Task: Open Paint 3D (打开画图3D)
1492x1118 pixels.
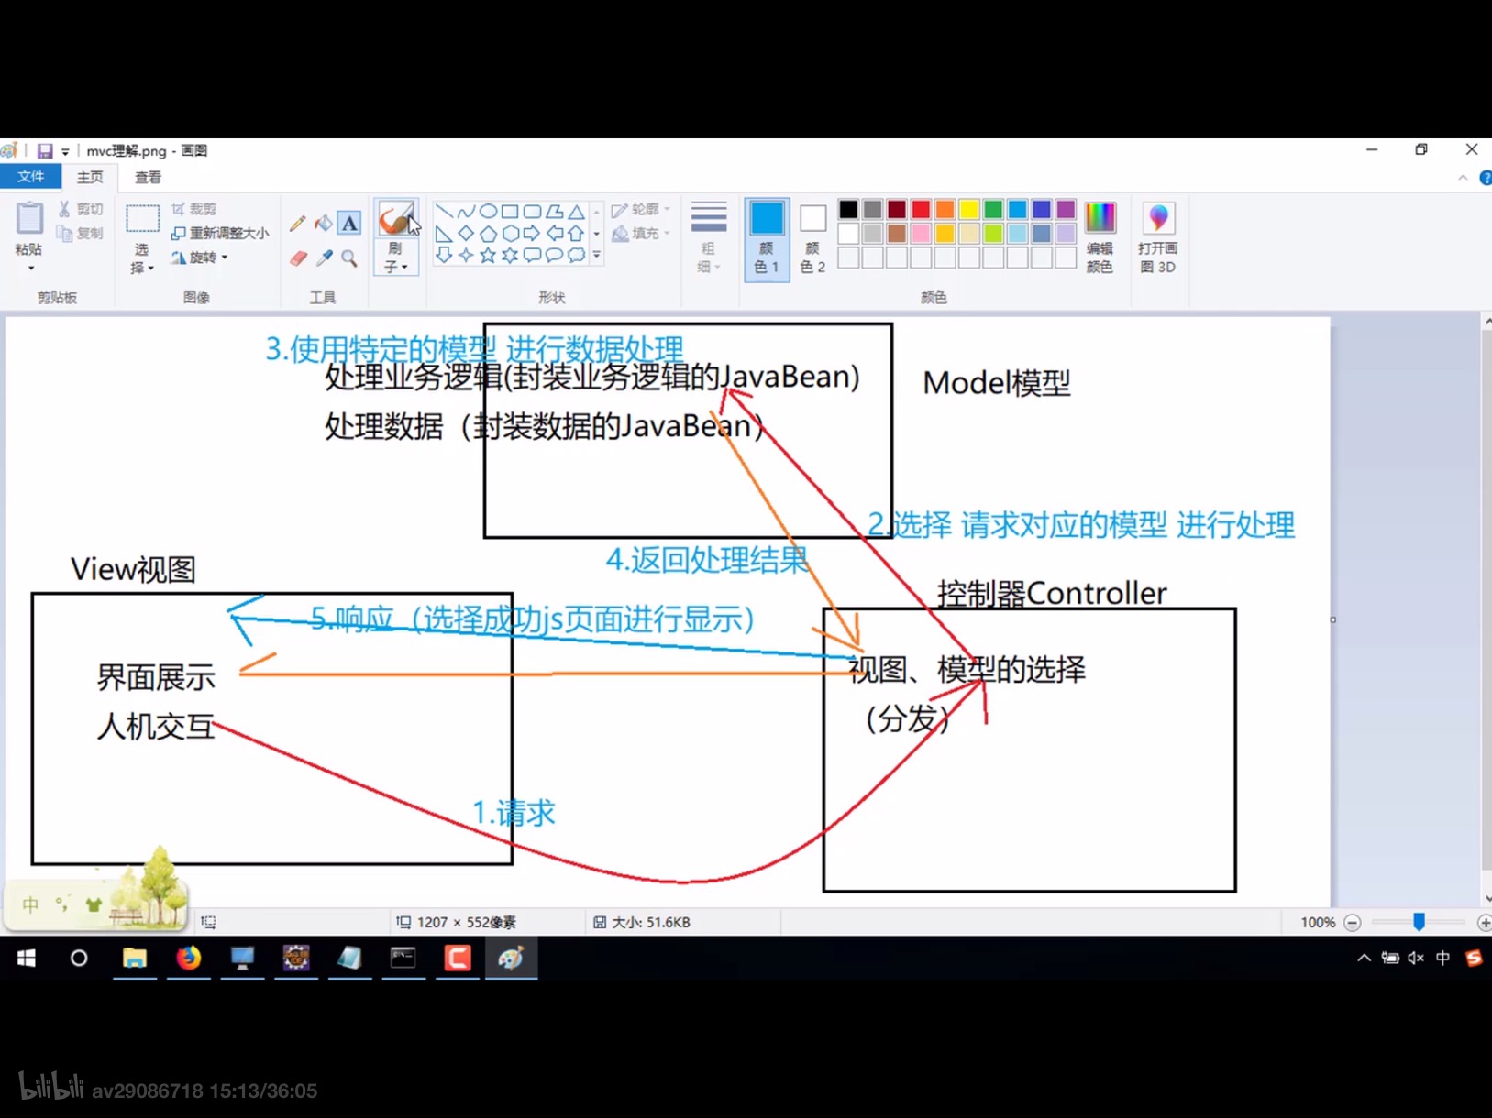Action: point(1158,236)
